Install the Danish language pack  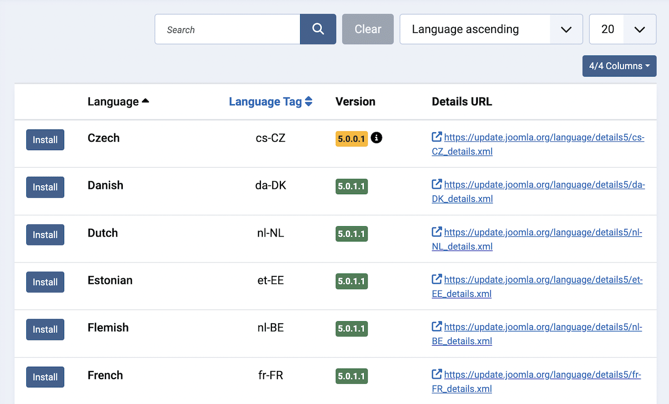coord(45,187)
